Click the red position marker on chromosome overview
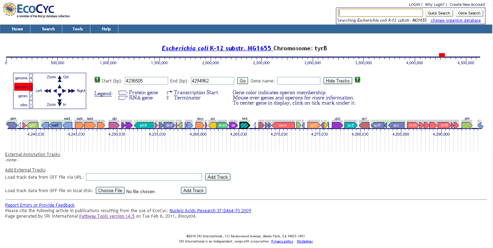Viewport: 493px width, 248px height. coord(442,55)
